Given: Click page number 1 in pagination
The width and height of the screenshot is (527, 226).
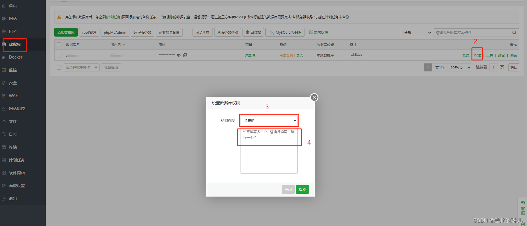Looking at the screenshot, I should tap(428, 67).
